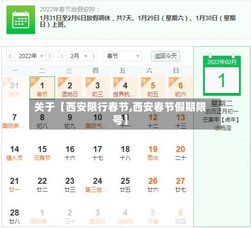251x228 pixels.
Task: Select February 6 初六 date cell
Action: click(180, 87)
